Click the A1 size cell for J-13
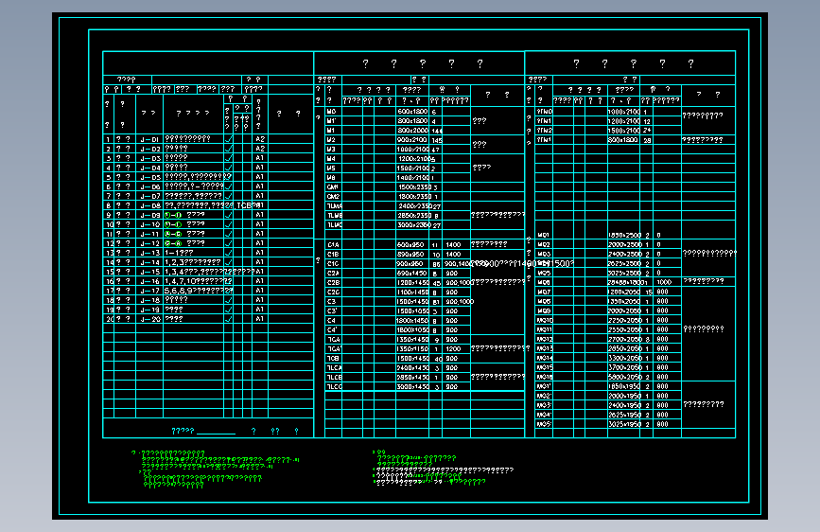The width and height of the screenshot is (820, 532). point(260,253)
